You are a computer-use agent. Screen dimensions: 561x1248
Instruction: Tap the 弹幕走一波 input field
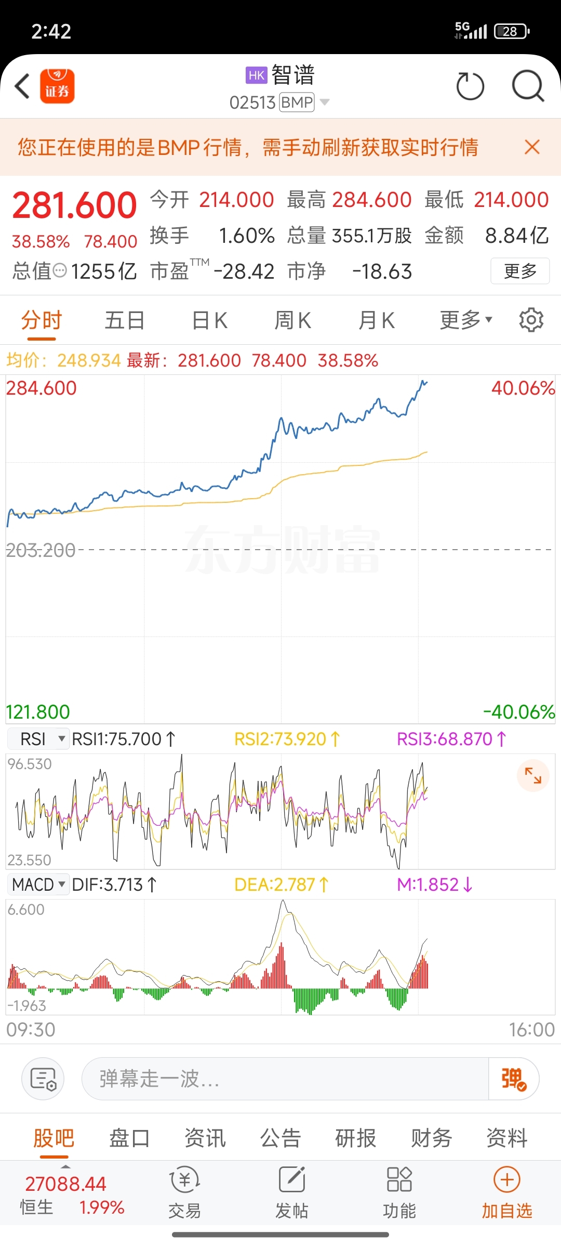point(285,1078)
